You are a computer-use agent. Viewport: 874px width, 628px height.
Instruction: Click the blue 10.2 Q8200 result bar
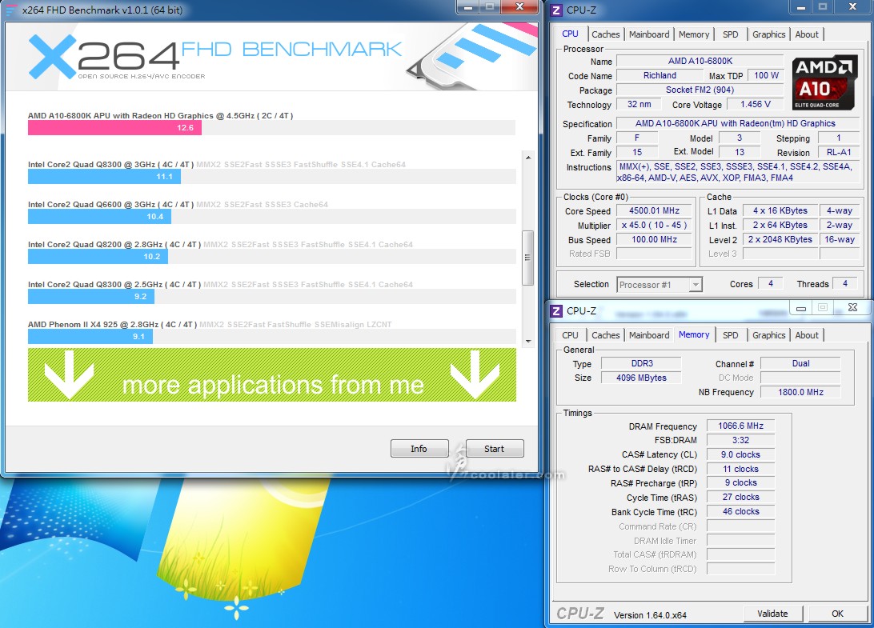pyautogui.click(x=98, y=257)
